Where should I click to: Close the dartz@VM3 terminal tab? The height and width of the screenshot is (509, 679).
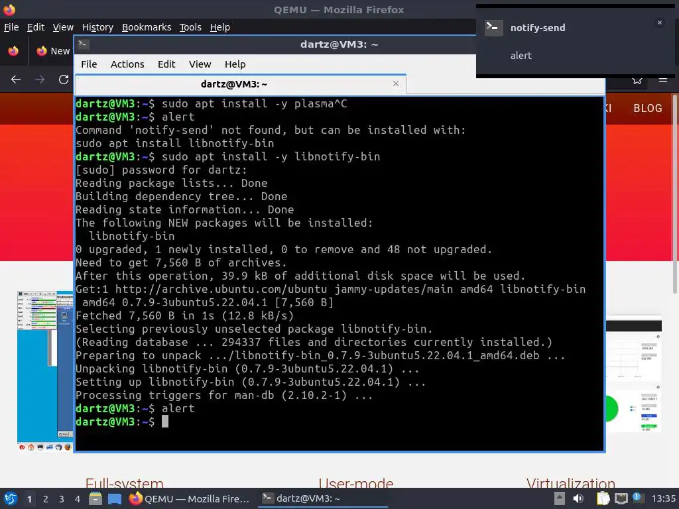point(396,84)
